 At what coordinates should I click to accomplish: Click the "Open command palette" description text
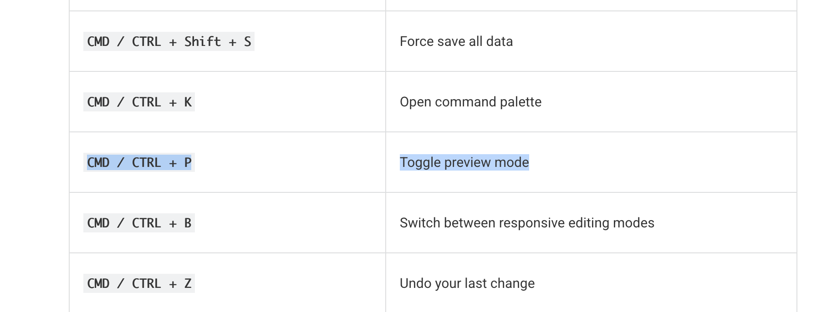tap(470, 102)
